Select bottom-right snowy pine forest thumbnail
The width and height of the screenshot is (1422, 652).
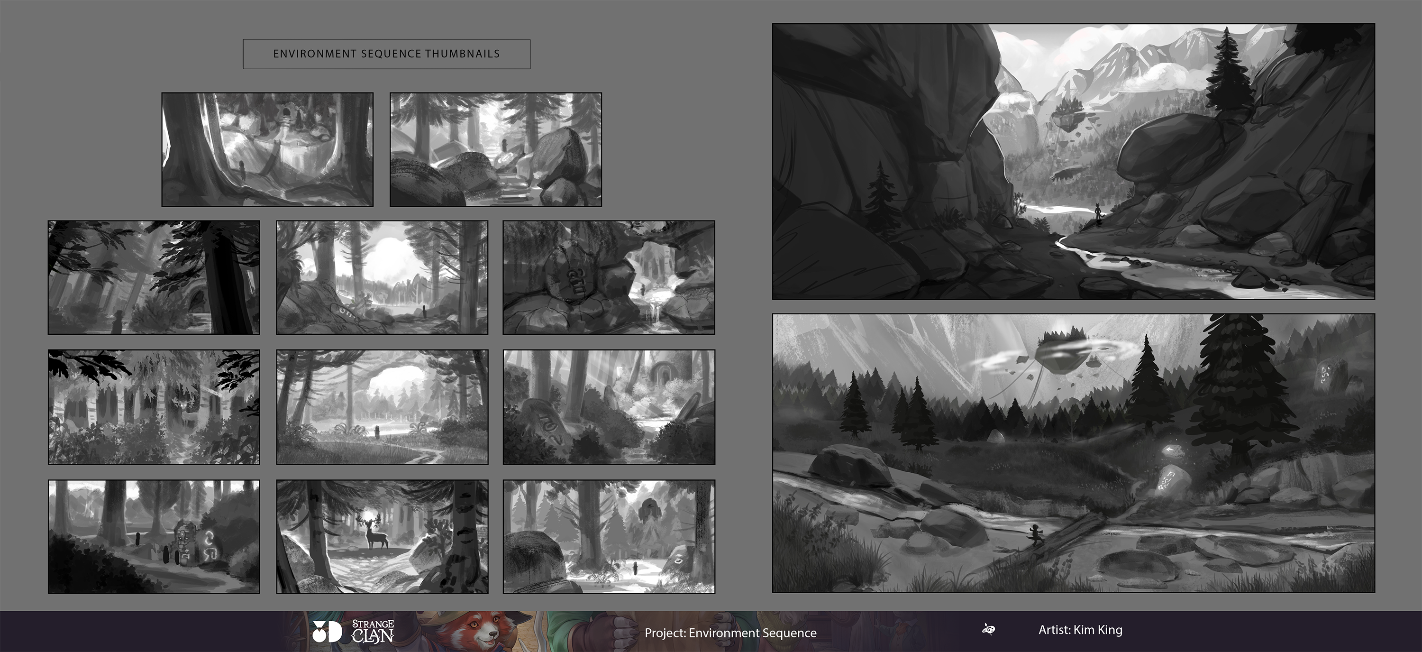pos(609,537)
